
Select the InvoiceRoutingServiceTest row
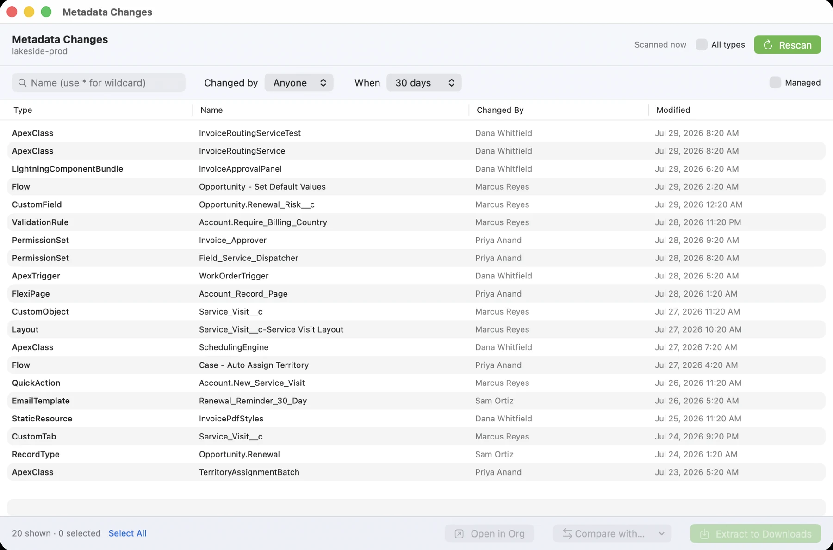(416, 133)
